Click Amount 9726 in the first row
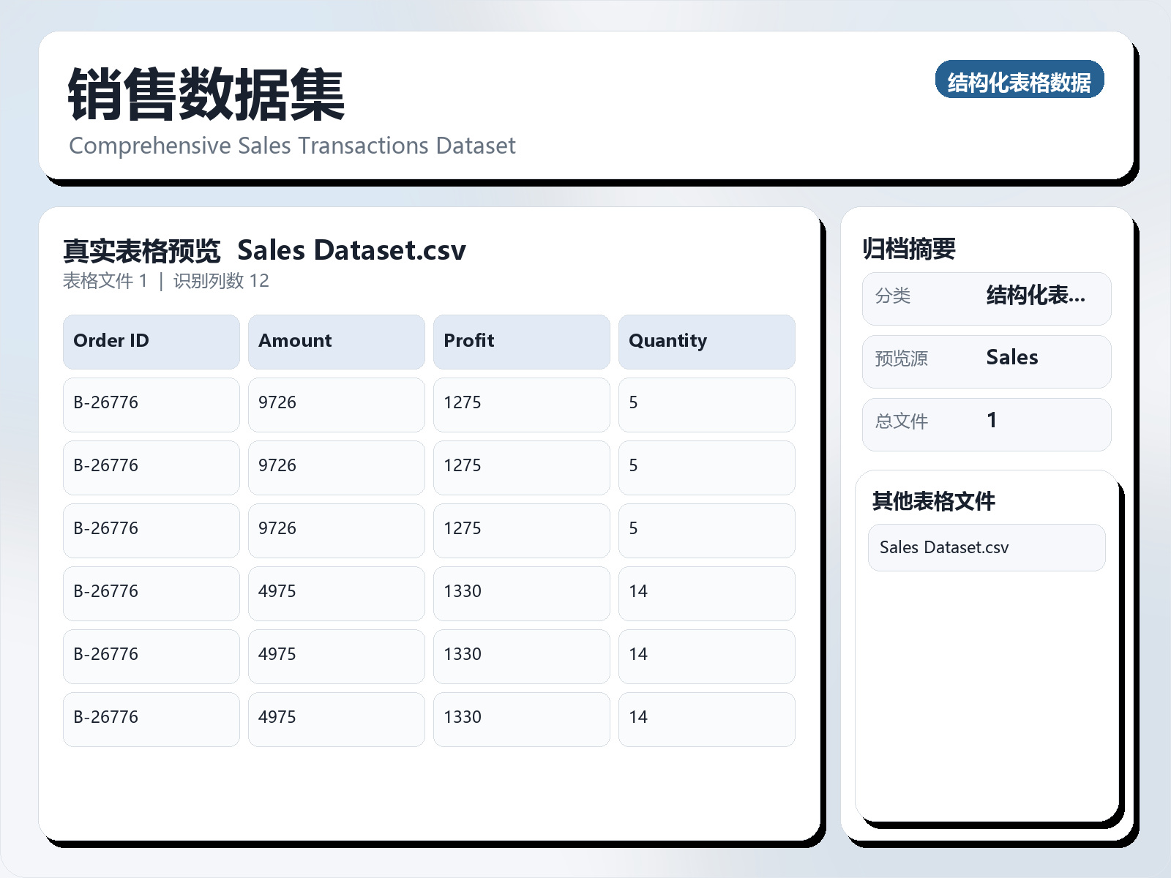 [336, 404]
